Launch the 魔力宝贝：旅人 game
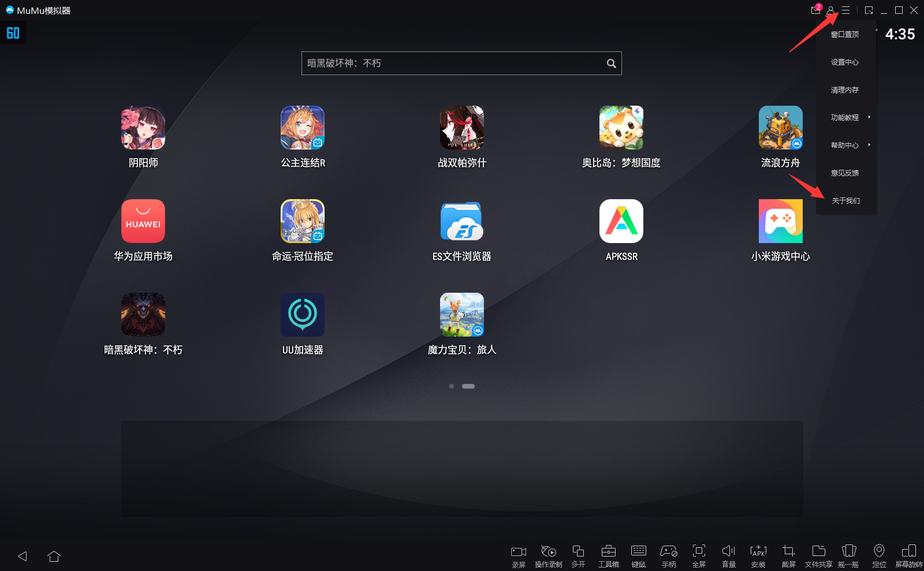The width and height of the screenshot is (924, 571). click(x=462, y=315)
